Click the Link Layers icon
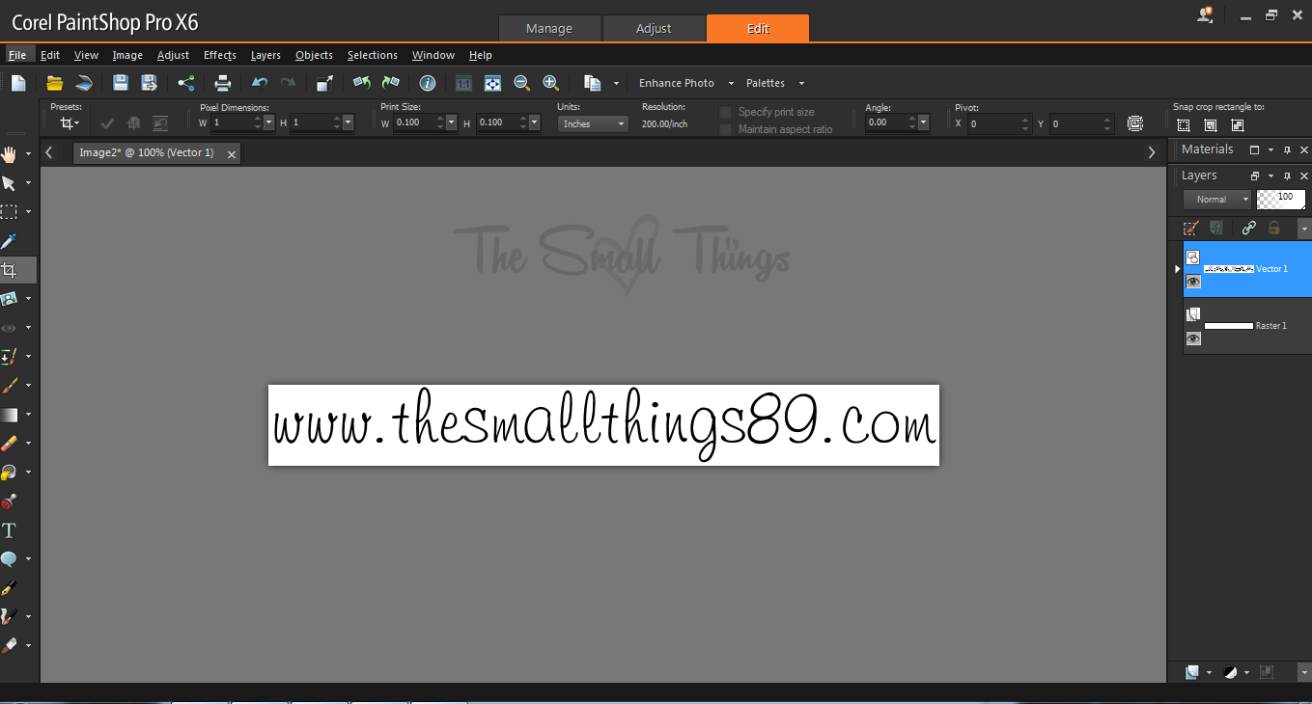The image size is (1312, 704). [x=1248, y=228]
